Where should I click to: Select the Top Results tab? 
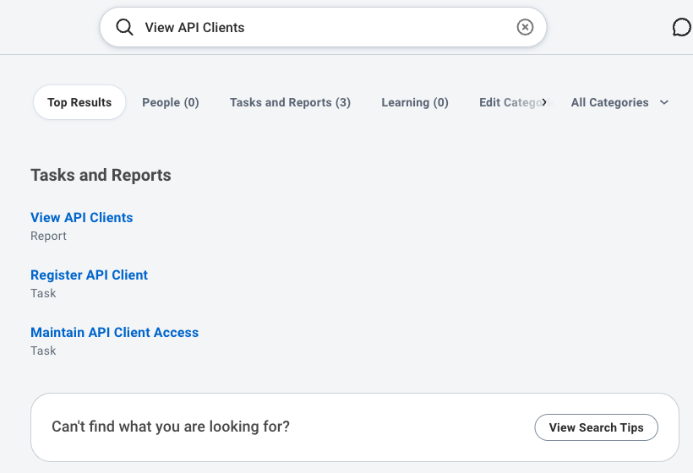[79, 102]
